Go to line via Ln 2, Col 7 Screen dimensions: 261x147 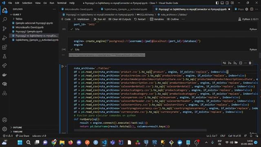click(x=212, y=136)
